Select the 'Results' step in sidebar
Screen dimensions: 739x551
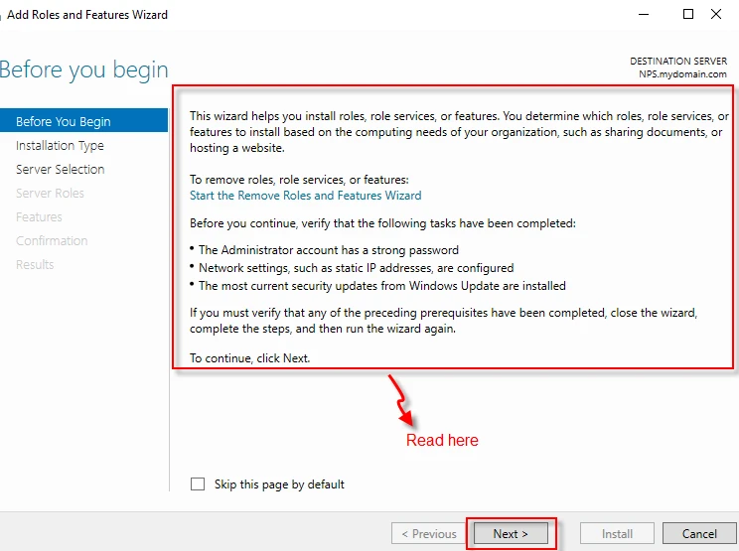tap(35, 265)
